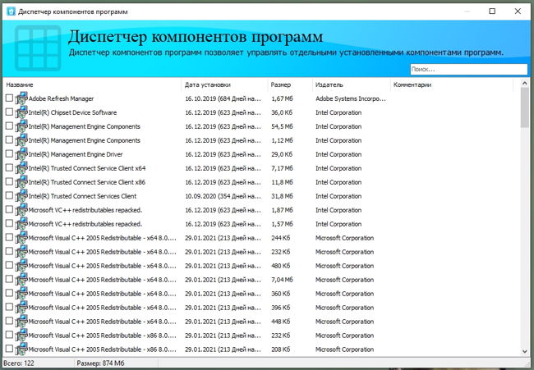Click the icon of the 360 КБ Visual C++ 2005 row
This screenshot has height=370, width=534.
tap(21, 294)
